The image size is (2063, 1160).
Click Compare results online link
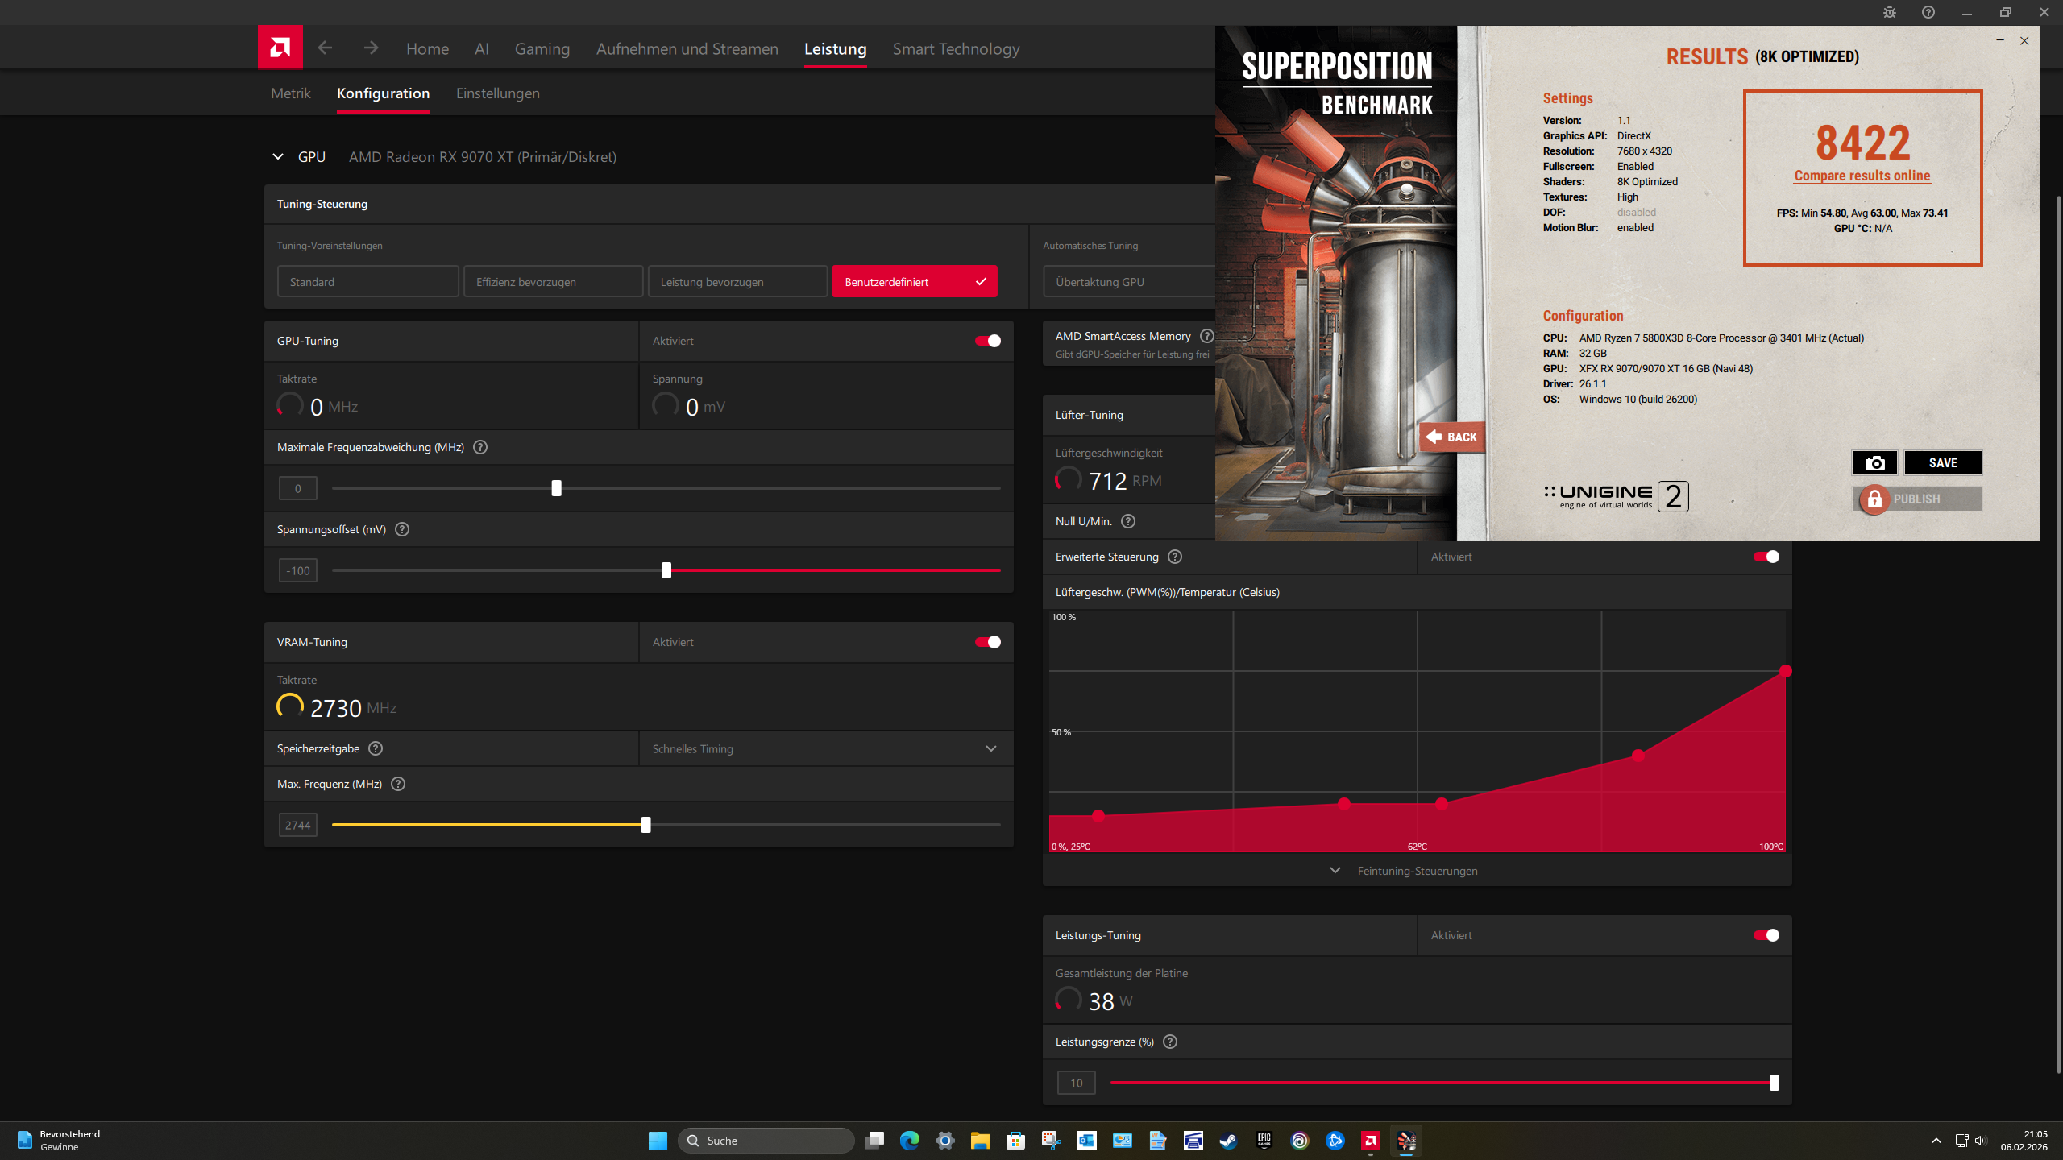click(x=1862, y=176)
